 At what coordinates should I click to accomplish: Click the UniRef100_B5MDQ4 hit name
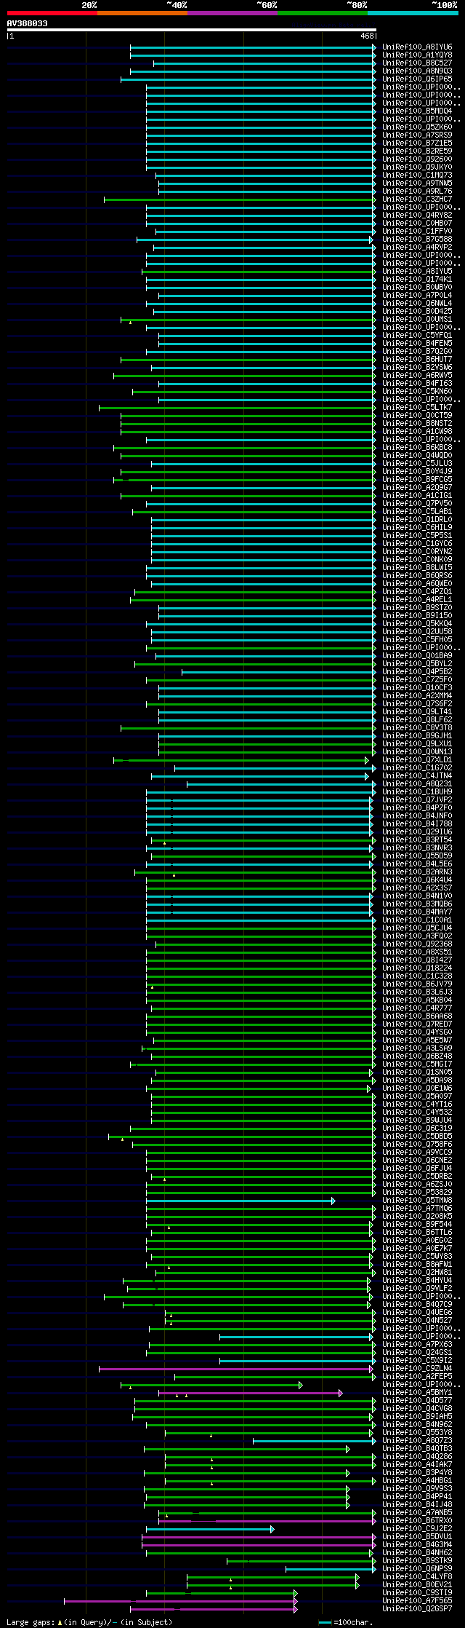click(x=417, y=111)
